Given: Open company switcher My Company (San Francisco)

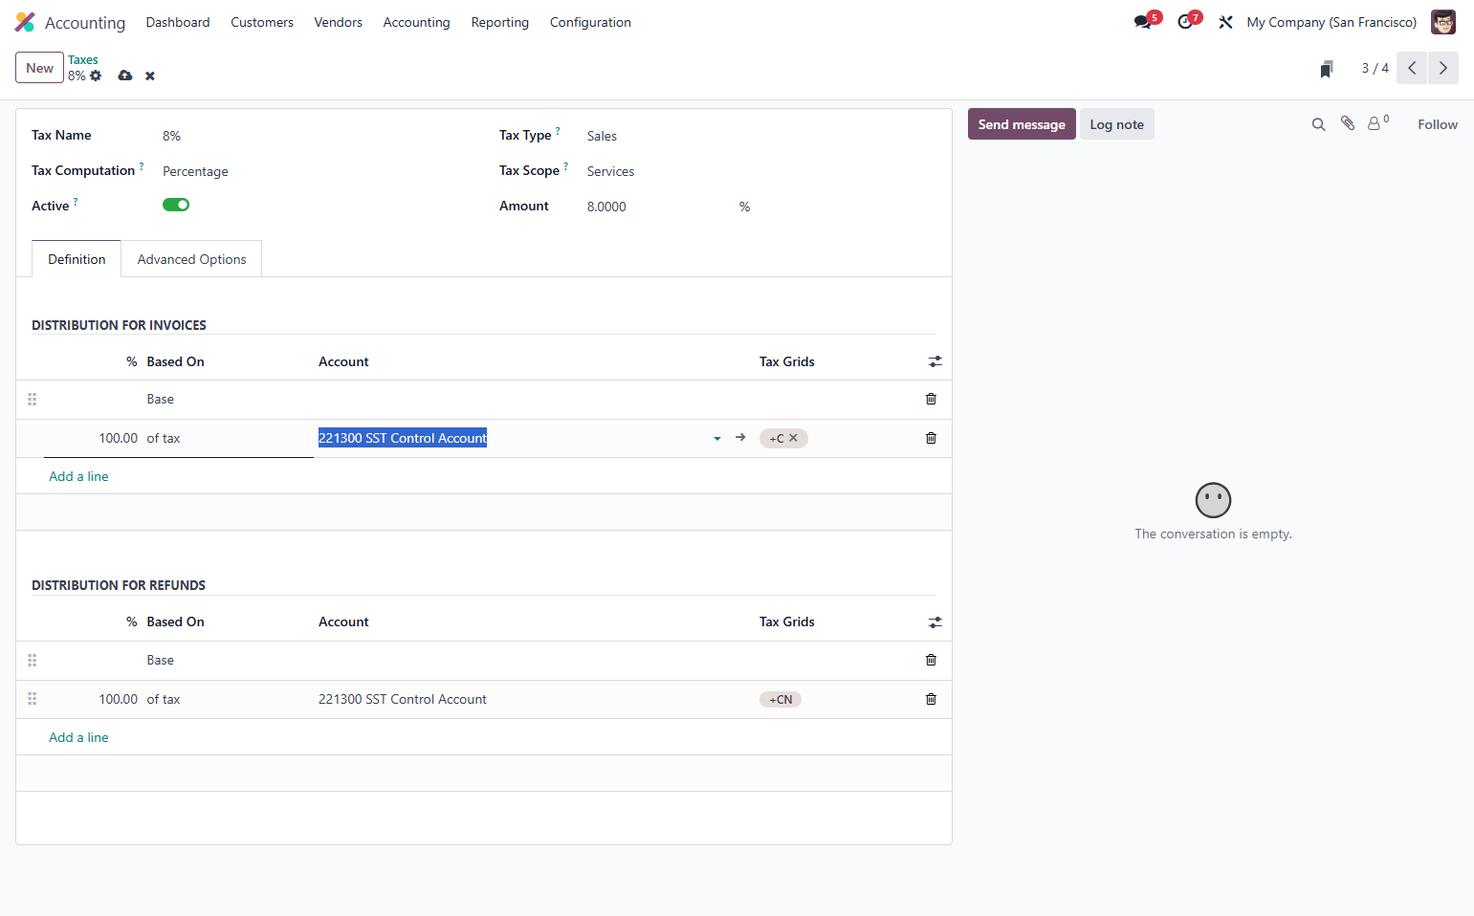Looking at the screenshot, I should click(x=1331, y=22).
